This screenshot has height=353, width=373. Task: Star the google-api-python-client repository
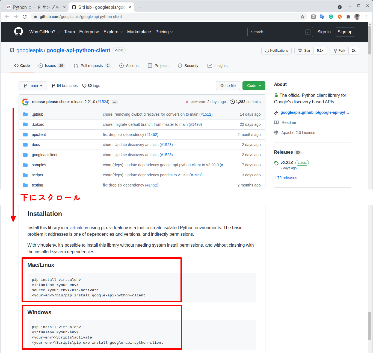(x=304, y=51)
